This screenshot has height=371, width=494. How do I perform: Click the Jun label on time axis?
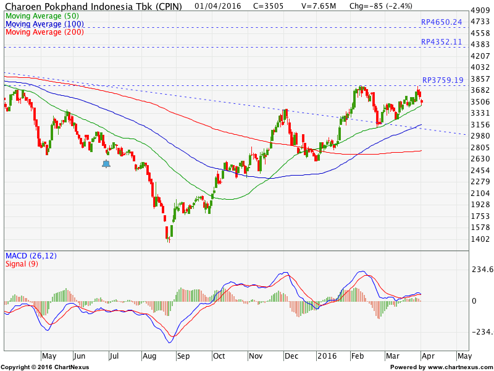coord(79,356)
